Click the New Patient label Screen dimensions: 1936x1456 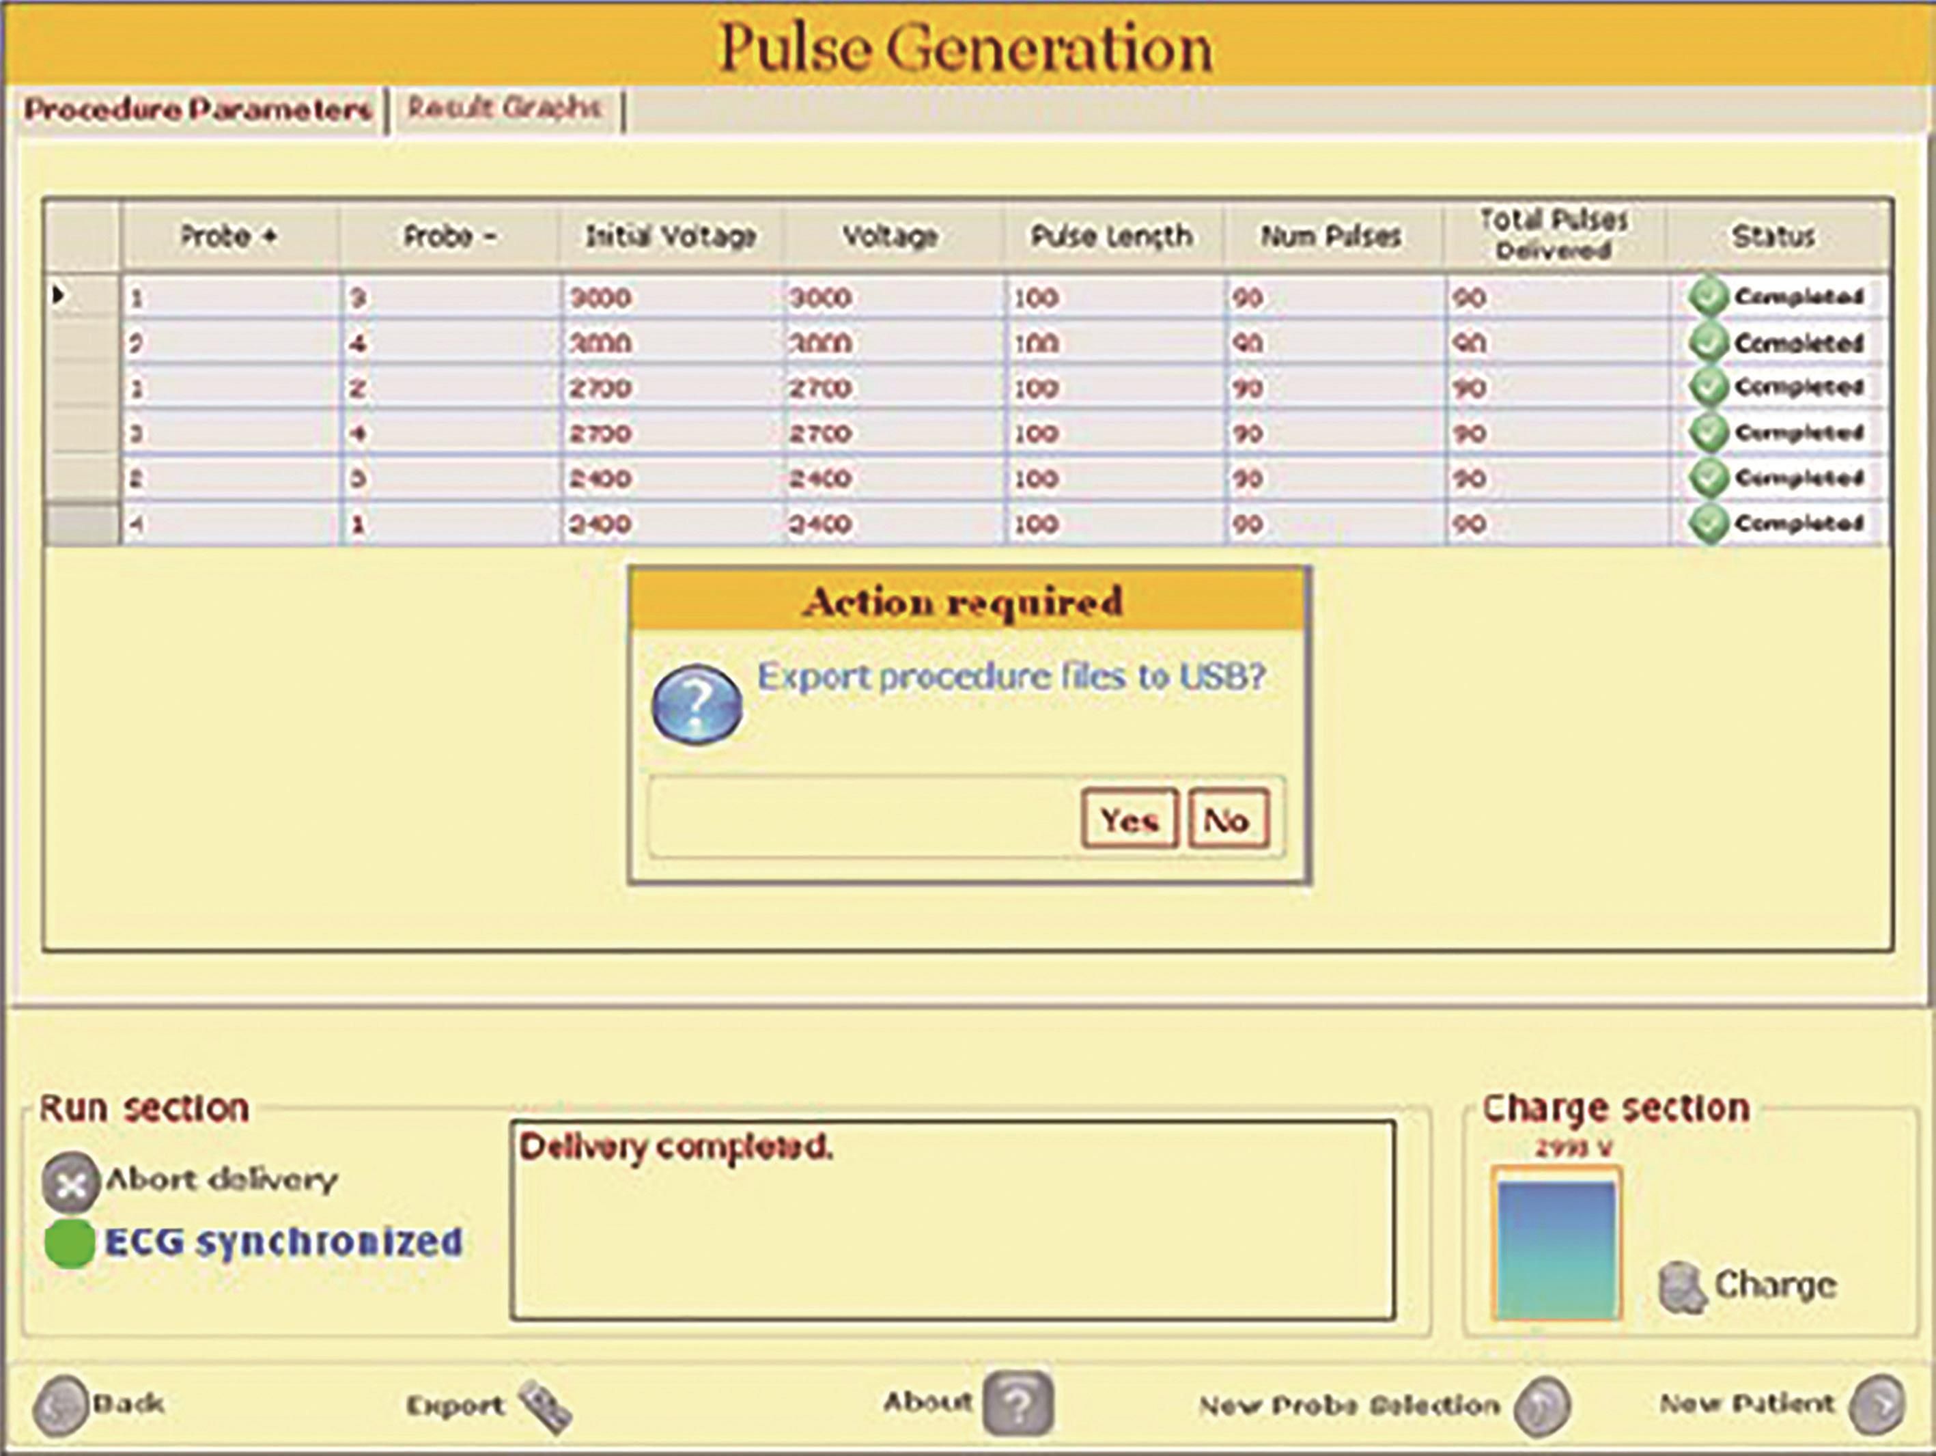pos(1746,1403)
